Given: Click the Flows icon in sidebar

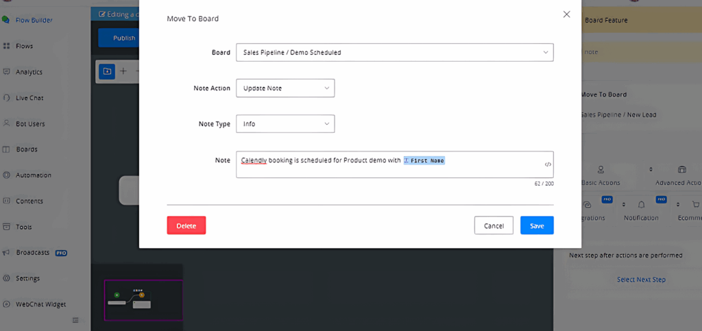Looking at the screenshot, I should click(6, 46).
